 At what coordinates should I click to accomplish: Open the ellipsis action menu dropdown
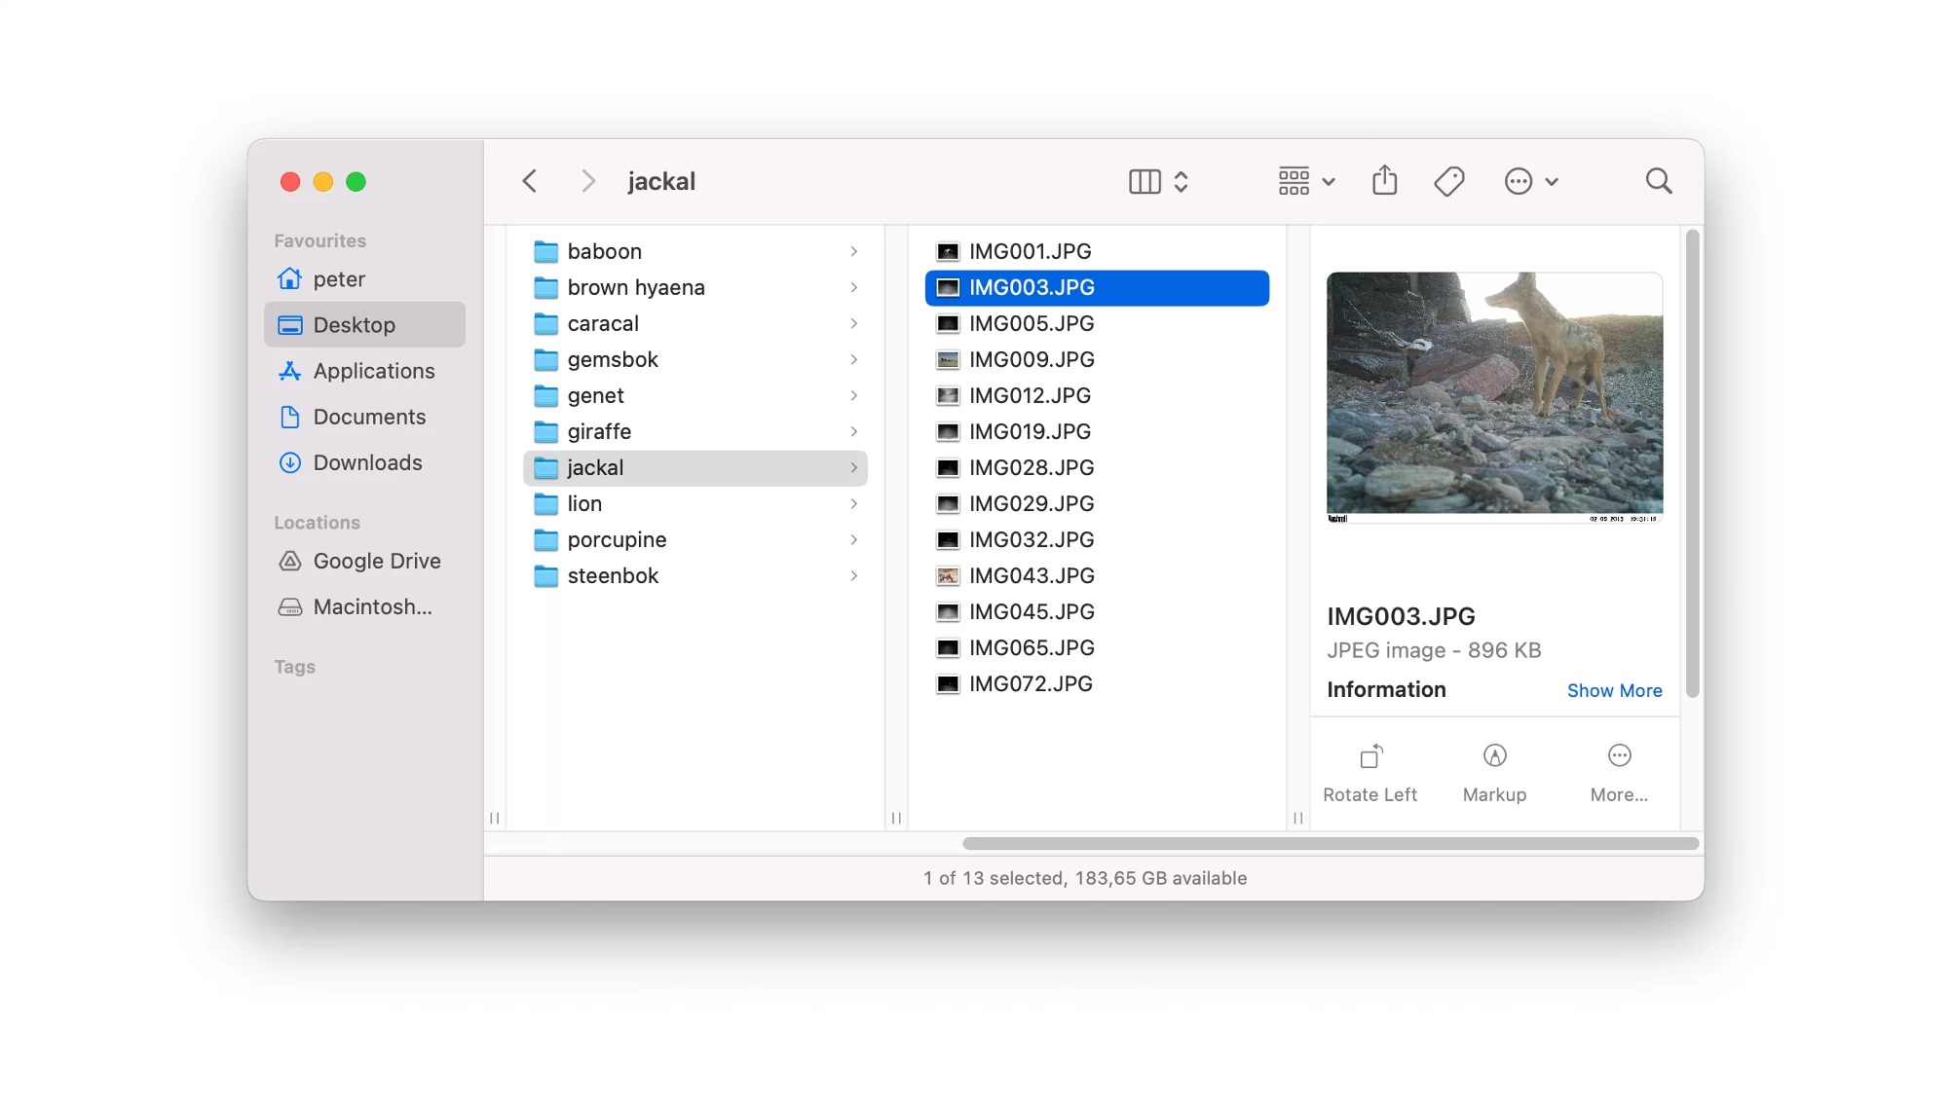click(1530, 181)
